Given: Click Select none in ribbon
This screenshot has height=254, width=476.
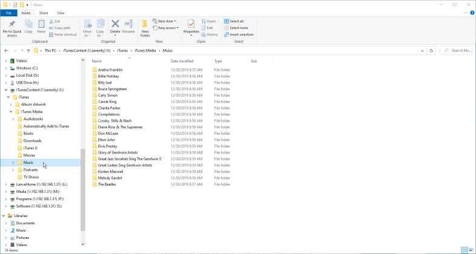Looking at the screenshot, I should 236,28.
